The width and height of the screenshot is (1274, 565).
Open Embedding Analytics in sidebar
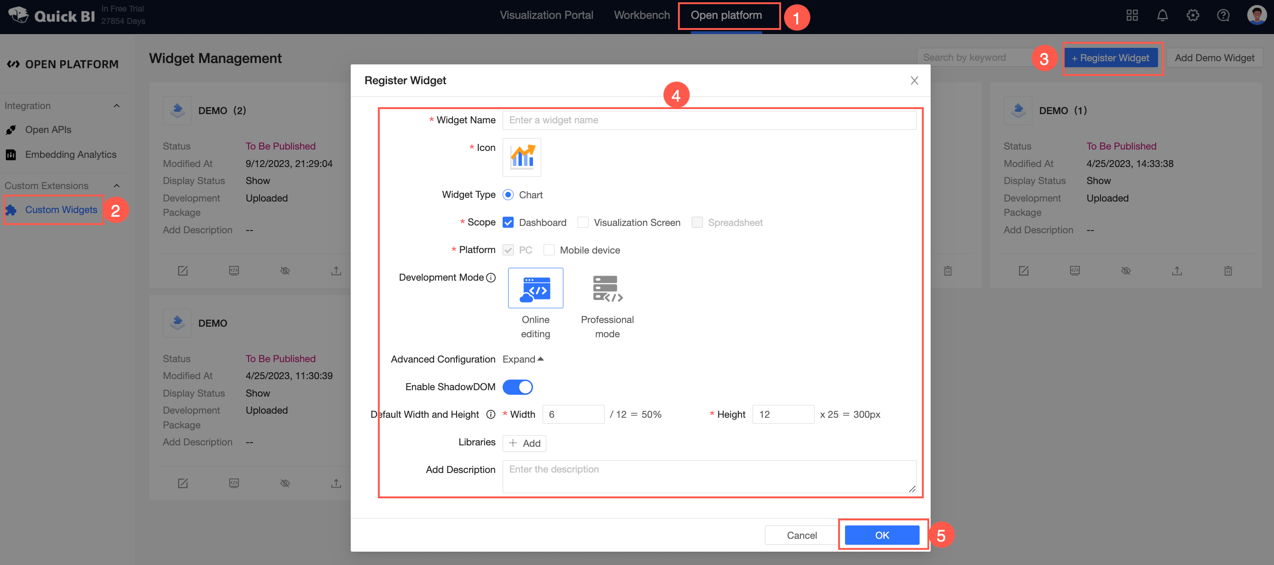pos(71,155)
